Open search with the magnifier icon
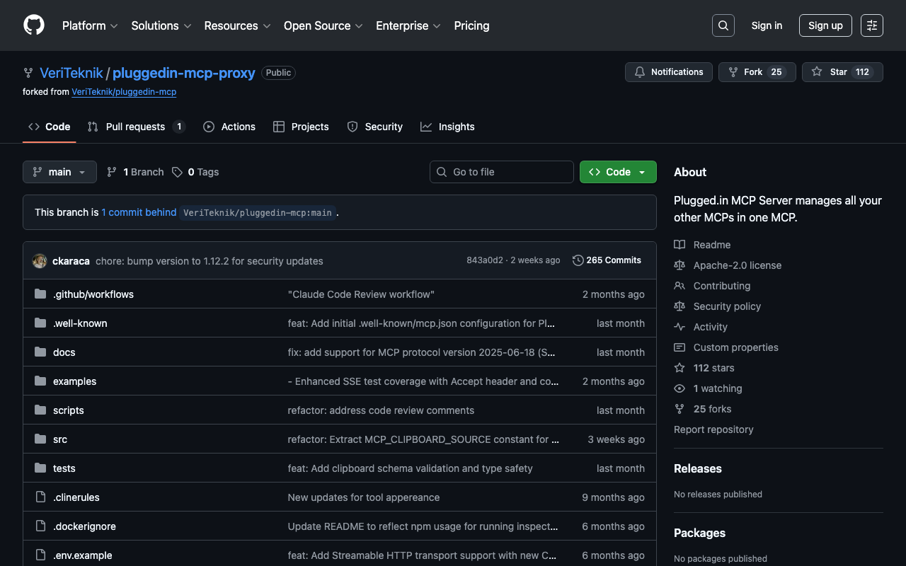This screenshot has width=906, height=566. pyautogui.click(x=723, y=25)
